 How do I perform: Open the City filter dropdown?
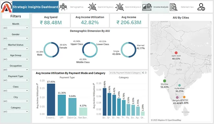[16, 101]
